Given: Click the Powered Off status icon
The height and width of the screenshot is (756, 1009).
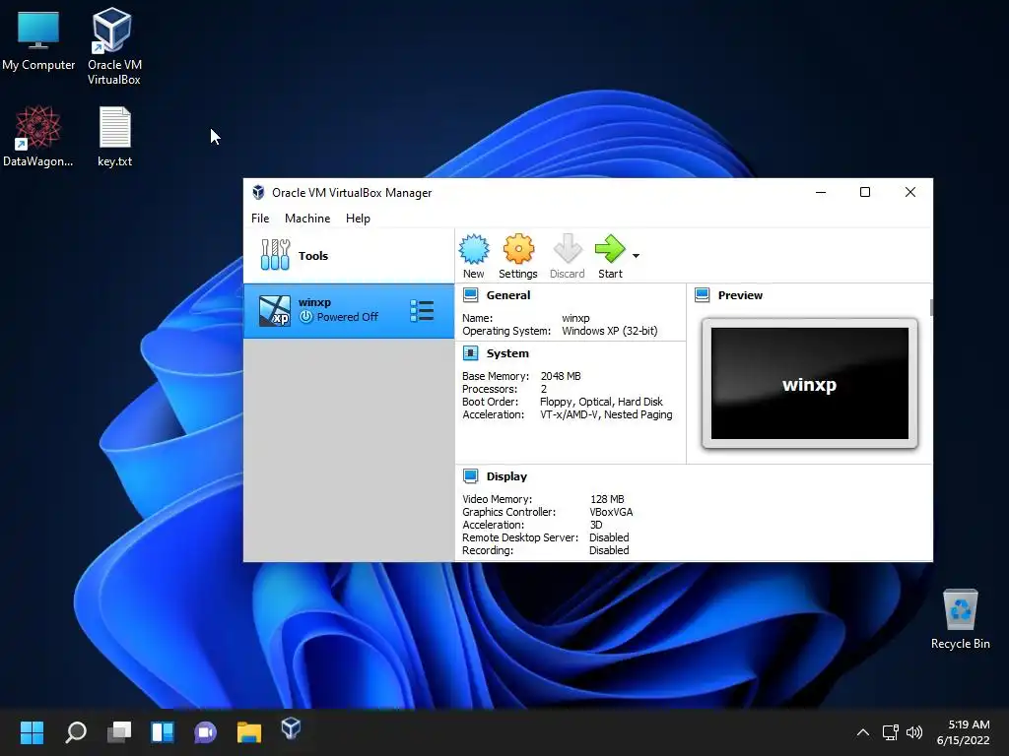Looking at the screenshot, I should pyautogui.click(x=306, y=317).
